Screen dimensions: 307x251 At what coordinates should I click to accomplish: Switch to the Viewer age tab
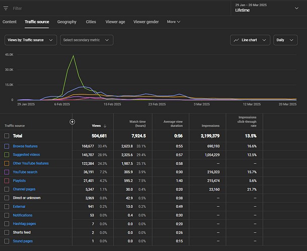pos(116,22)
